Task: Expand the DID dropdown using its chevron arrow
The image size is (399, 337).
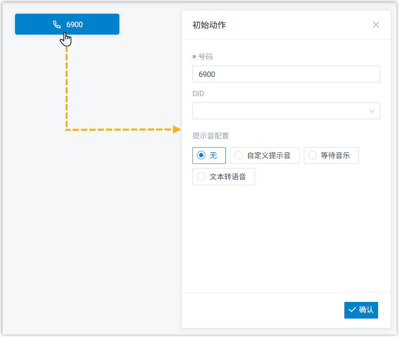Action: pyautogui.click(x=371, y=111)
